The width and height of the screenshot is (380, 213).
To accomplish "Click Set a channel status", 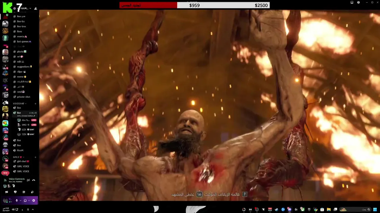I will 26,116.
